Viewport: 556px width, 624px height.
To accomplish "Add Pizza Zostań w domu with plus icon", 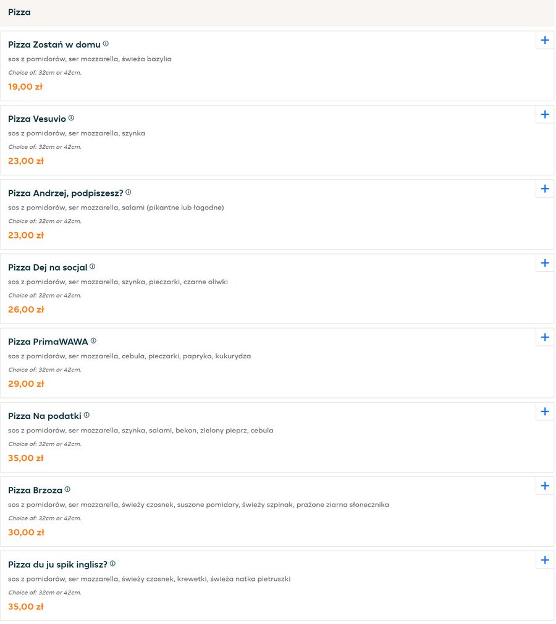I will coord(544,40).
